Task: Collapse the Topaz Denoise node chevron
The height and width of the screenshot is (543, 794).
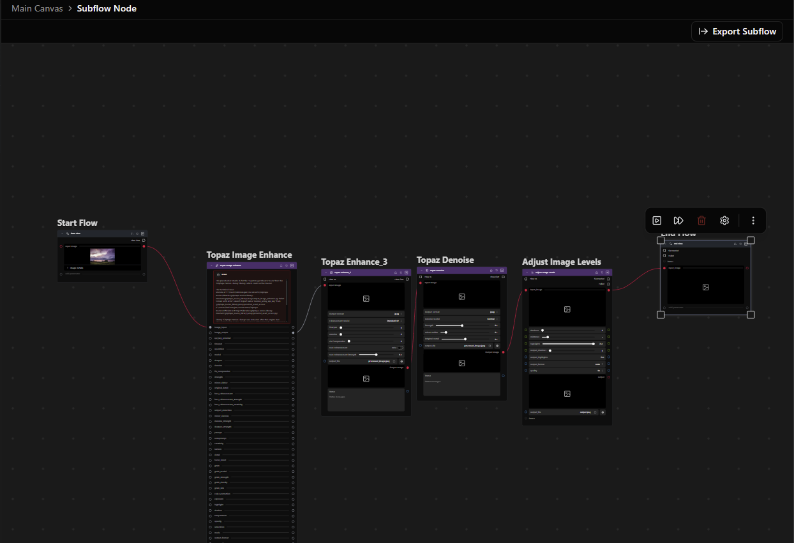Action: point(421,271)
